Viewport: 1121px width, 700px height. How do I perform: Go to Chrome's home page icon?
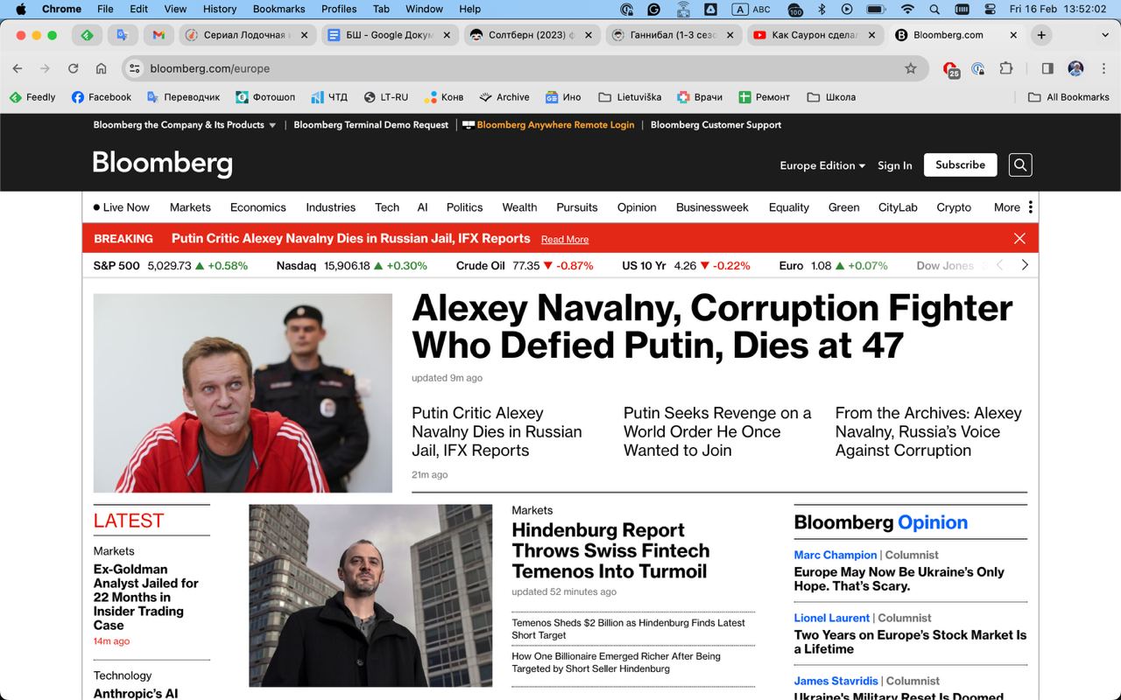[102, 68]
